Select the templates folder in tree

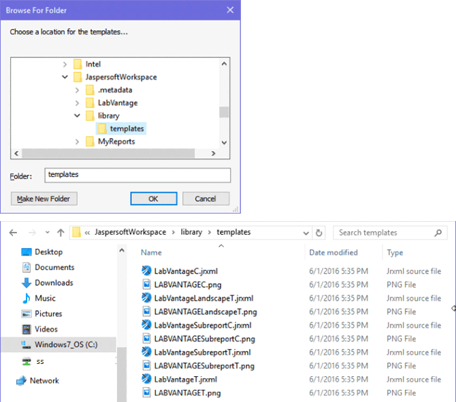[x=121, y=129]
